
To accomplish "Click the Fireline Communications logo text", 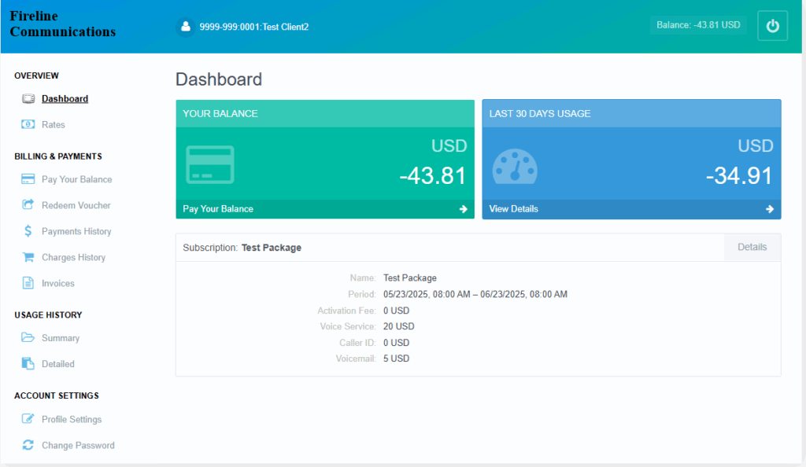I will [x=62, y=24].
